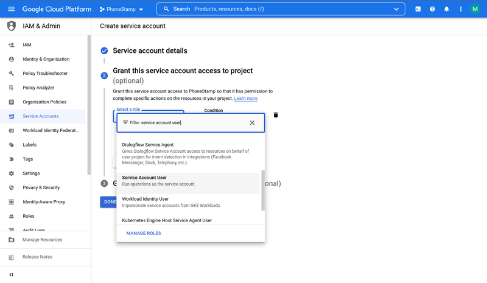Click the Release Notes icon
The image size is (487, 283).
tap(12, 257)
